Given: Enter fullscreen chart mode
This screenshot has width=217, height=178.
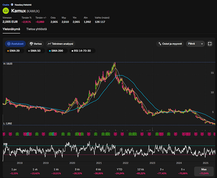Looking at the screenshot, I should click(x=210, y=44).
